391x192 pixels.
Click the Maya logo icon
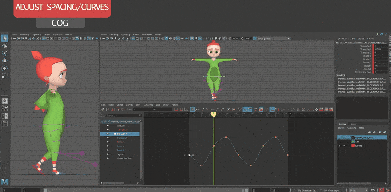click(x=4, y=182)
